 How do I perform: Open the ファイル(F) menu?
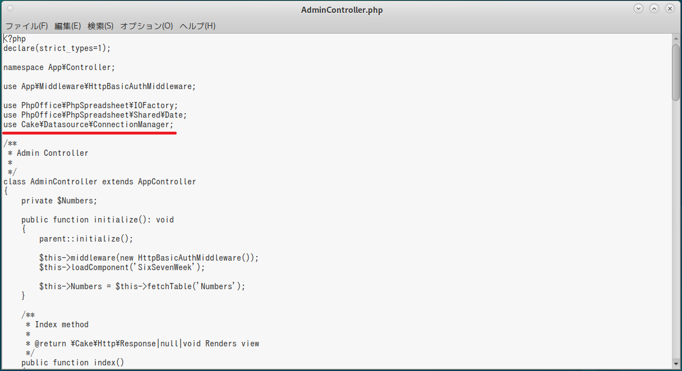(26, 26)
